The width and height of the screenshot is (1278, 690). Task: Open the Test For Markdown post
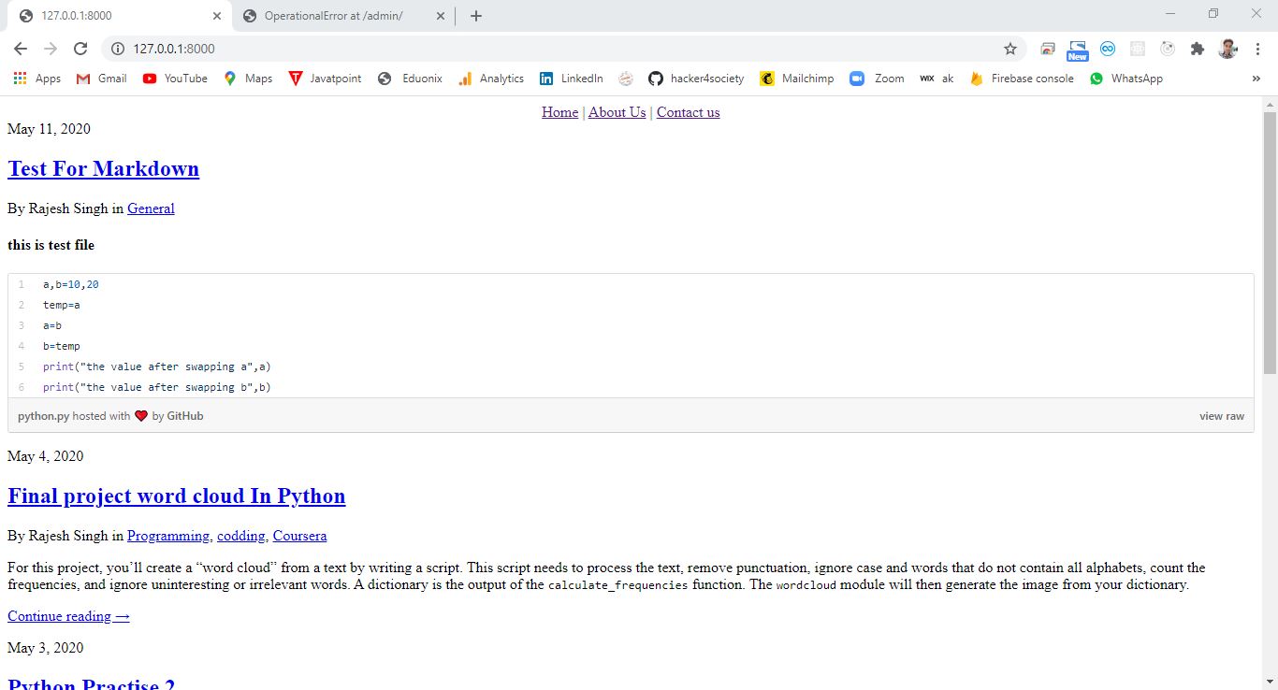point(103,169)
